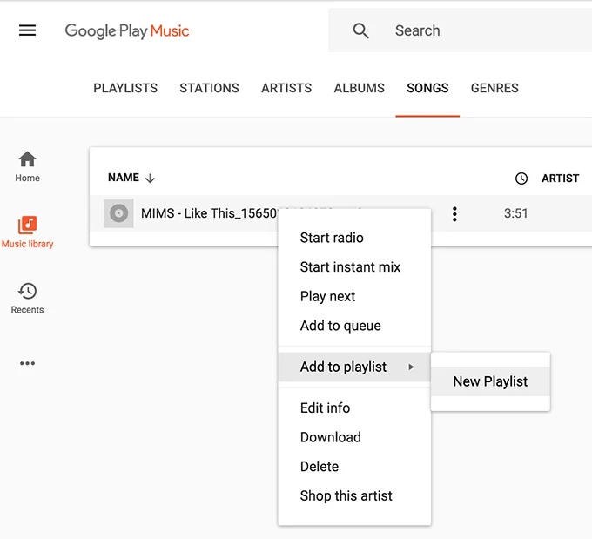Select the SONGS tab
Screen dimensions: 592x539
(x=427, y=88)
